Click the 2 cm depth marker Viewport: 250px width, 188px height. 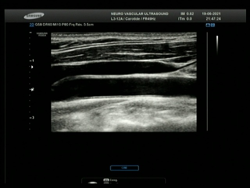click(32, 89)
